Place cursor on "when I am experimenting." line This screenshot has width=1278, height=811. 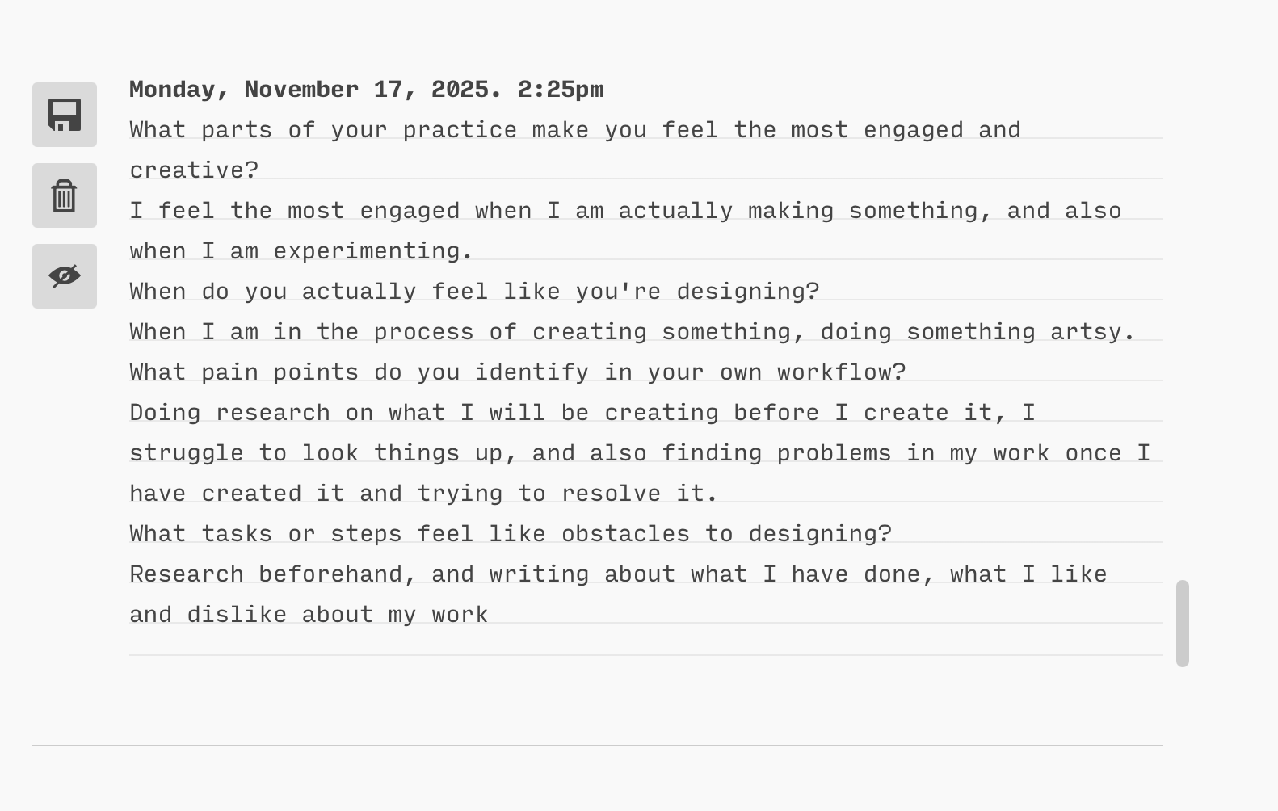tap(301, 251)
